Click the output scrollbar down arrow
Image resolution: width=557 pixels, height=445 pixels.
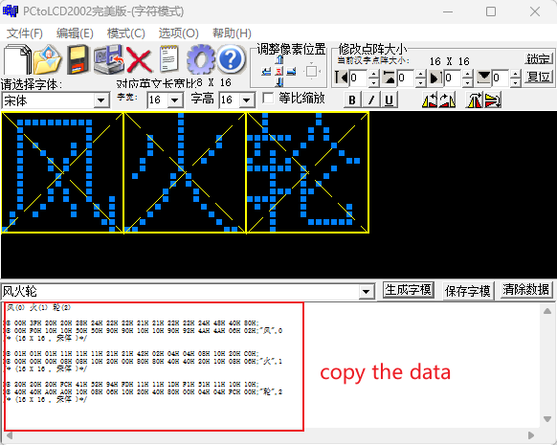[x=547, y=419]
